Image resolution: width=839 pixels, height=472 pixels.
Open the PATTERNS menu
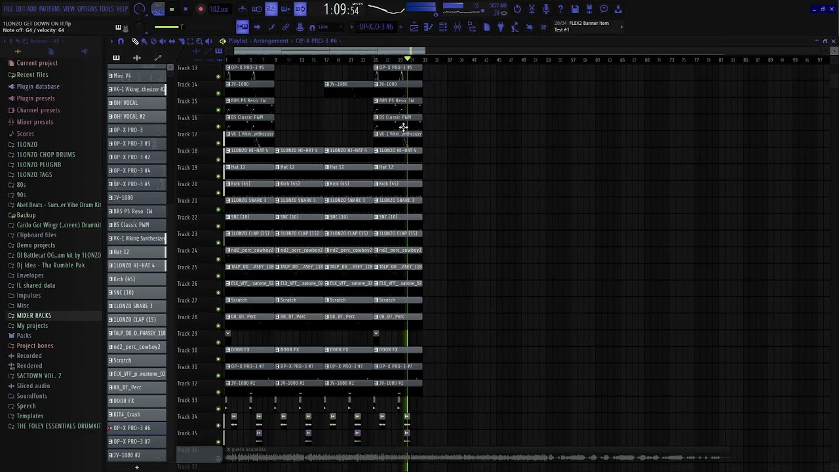(x=50, y=9)
